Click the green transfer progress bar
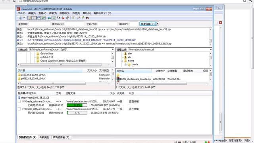Image resolution: width=254 pixels, height=143 pixels. pyautogui.click(x=77, y=105)
